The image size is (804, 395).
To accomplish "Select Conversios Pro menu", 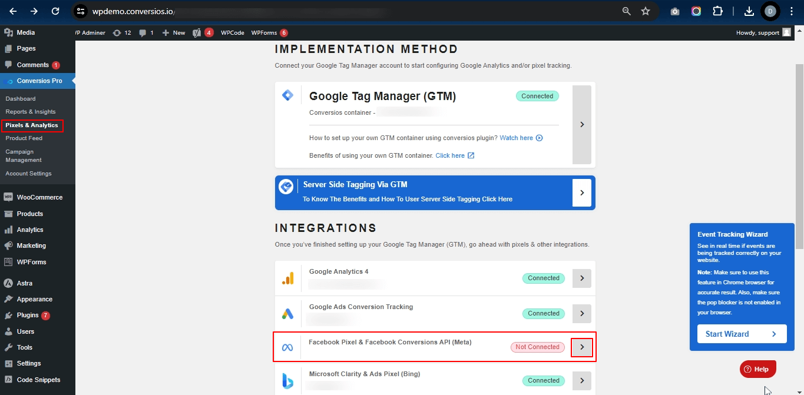I will [x=38, y=81].
